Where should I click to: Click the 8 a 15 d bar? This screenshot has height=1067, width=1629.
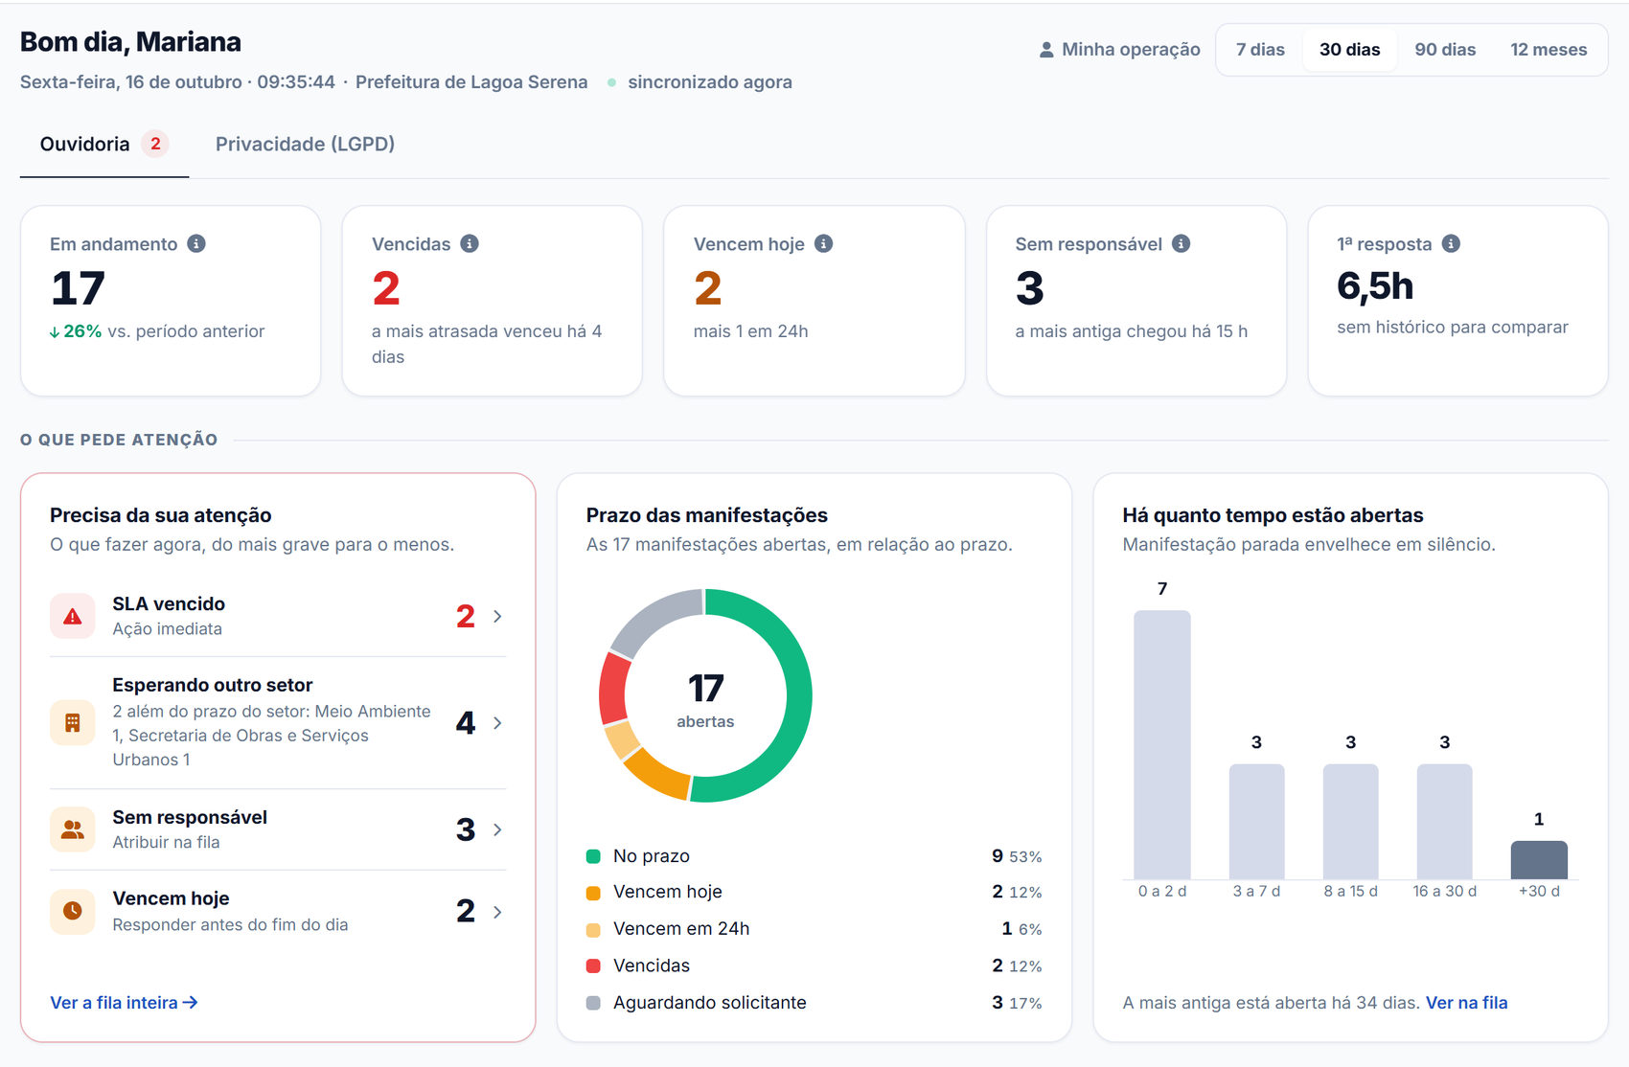1350,822
